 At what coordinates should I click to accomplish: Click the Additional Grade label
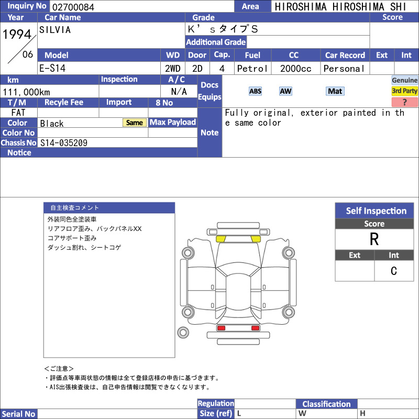(x=216, y=42)
